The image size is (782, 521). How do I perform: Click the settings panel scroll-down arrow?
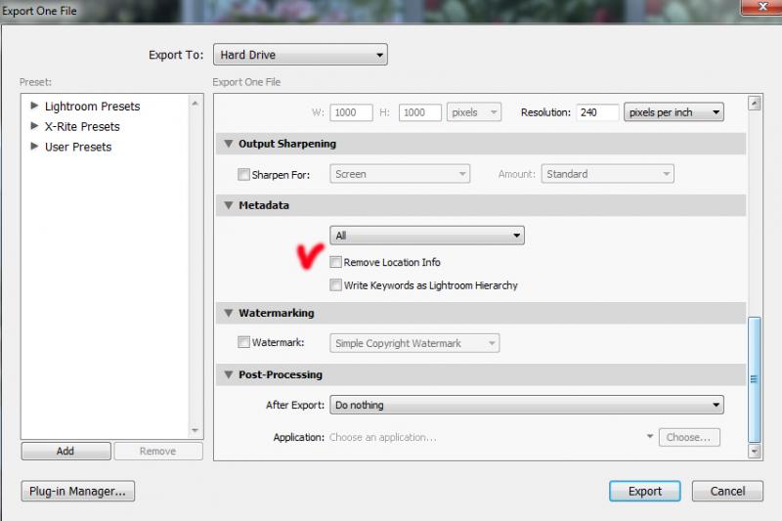coord(755,452)
